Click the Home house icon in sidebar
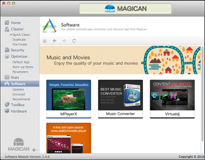205x160 pixels. [x=7, y=22]
